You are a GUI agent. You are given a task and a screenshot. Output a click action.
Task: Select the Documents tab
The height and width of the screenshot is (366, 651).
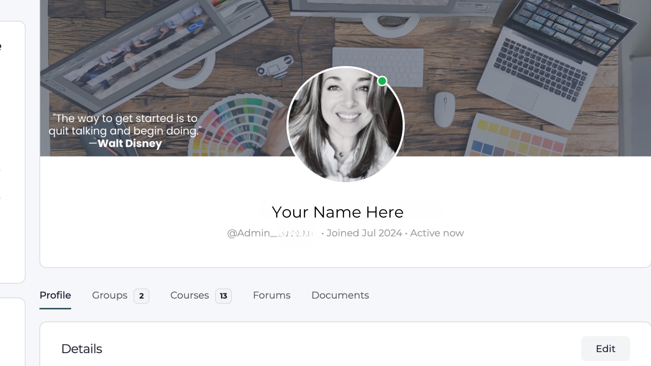(340, 295)
